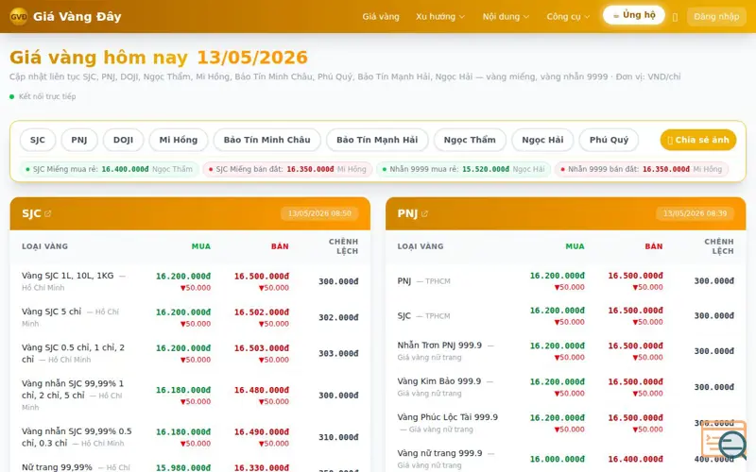Click the 16.400.000đ sell price in PNJ table
The image size is (756, 472).
[635, 459]
